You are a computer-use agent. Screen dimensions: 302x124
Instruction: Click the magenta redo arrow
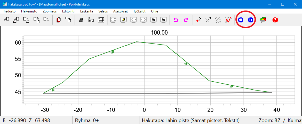click(x=186, y=20)
